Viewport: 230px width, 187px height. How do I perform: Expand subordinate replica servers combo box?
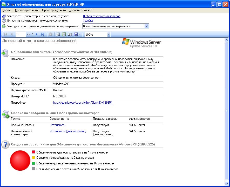146,26
